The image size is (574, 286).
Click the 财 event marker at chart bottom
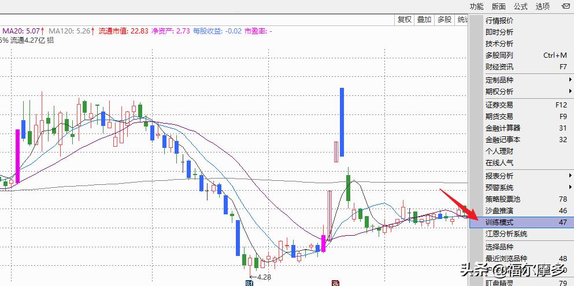pos(249,283)
